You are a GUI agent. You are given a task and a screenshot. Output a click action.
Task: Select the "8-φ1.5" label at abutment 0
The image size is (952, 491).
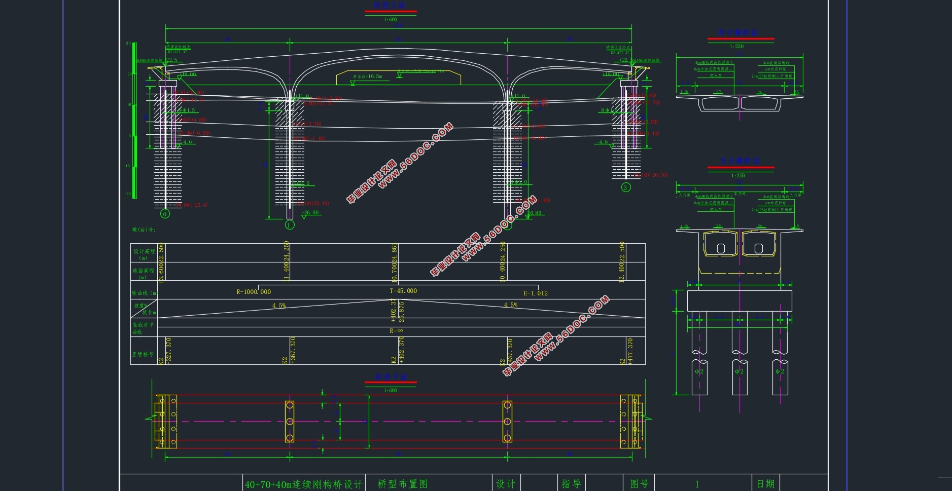(x=186, y=110)
